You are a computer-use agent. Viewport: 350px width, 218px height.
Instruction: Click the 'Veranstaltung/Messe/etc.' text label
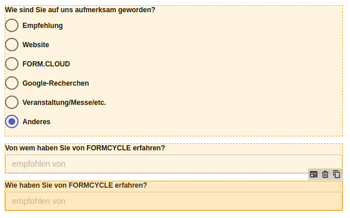64,103
